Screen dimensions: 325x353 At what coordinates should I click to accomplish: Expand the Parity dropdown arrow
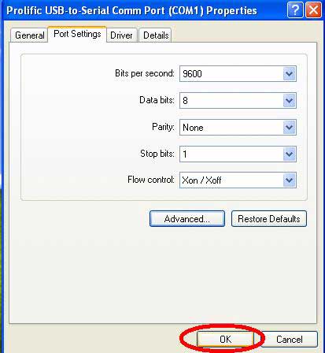(290, 128)
